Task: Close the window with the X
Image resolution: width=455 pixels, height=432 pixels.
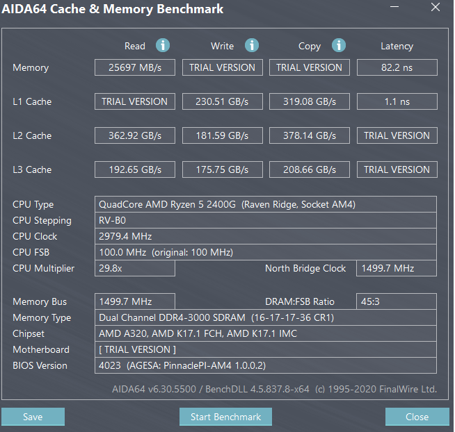Action: coord(436,7)
